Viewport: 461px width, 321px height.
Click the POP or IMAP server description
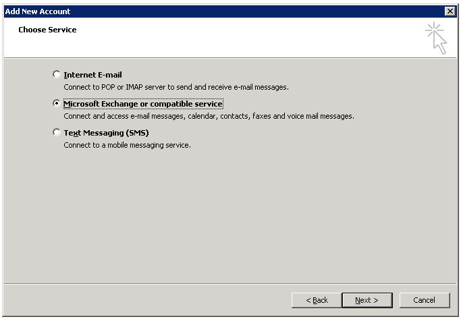point(175,87)
